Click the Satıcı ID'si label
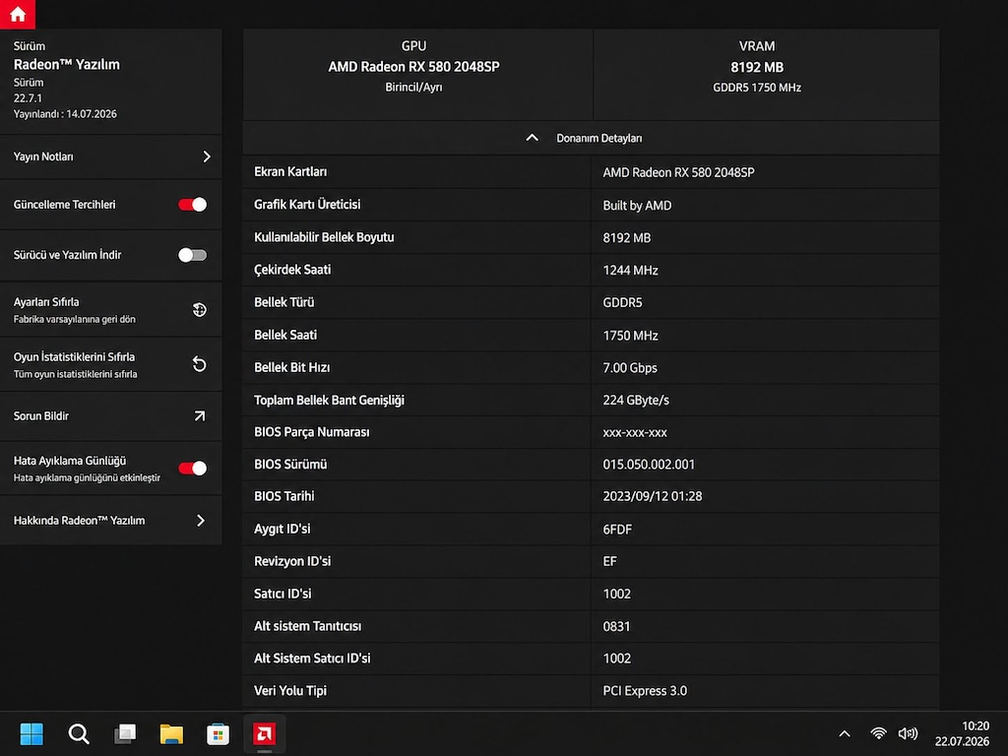This screenshot has width=1008, height=756. (283, 594)
